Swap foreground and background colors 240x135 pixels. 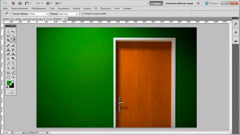(13, 81)
